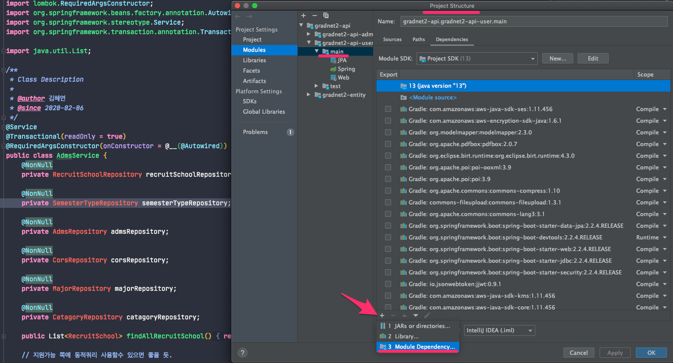Collapse the gradnet2-api root tree node
This screenshot has height=363, width=673.
(x=301, y=25)
